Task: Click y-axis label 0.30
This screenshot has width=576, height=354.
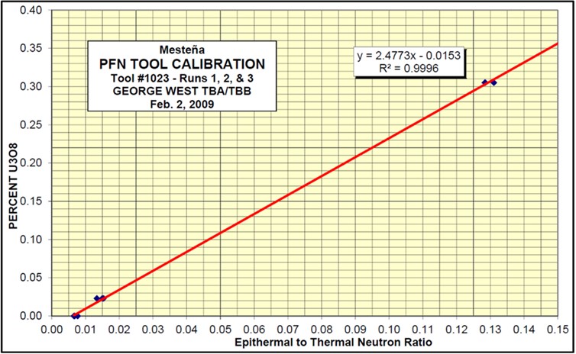Action: coord(31,86)
